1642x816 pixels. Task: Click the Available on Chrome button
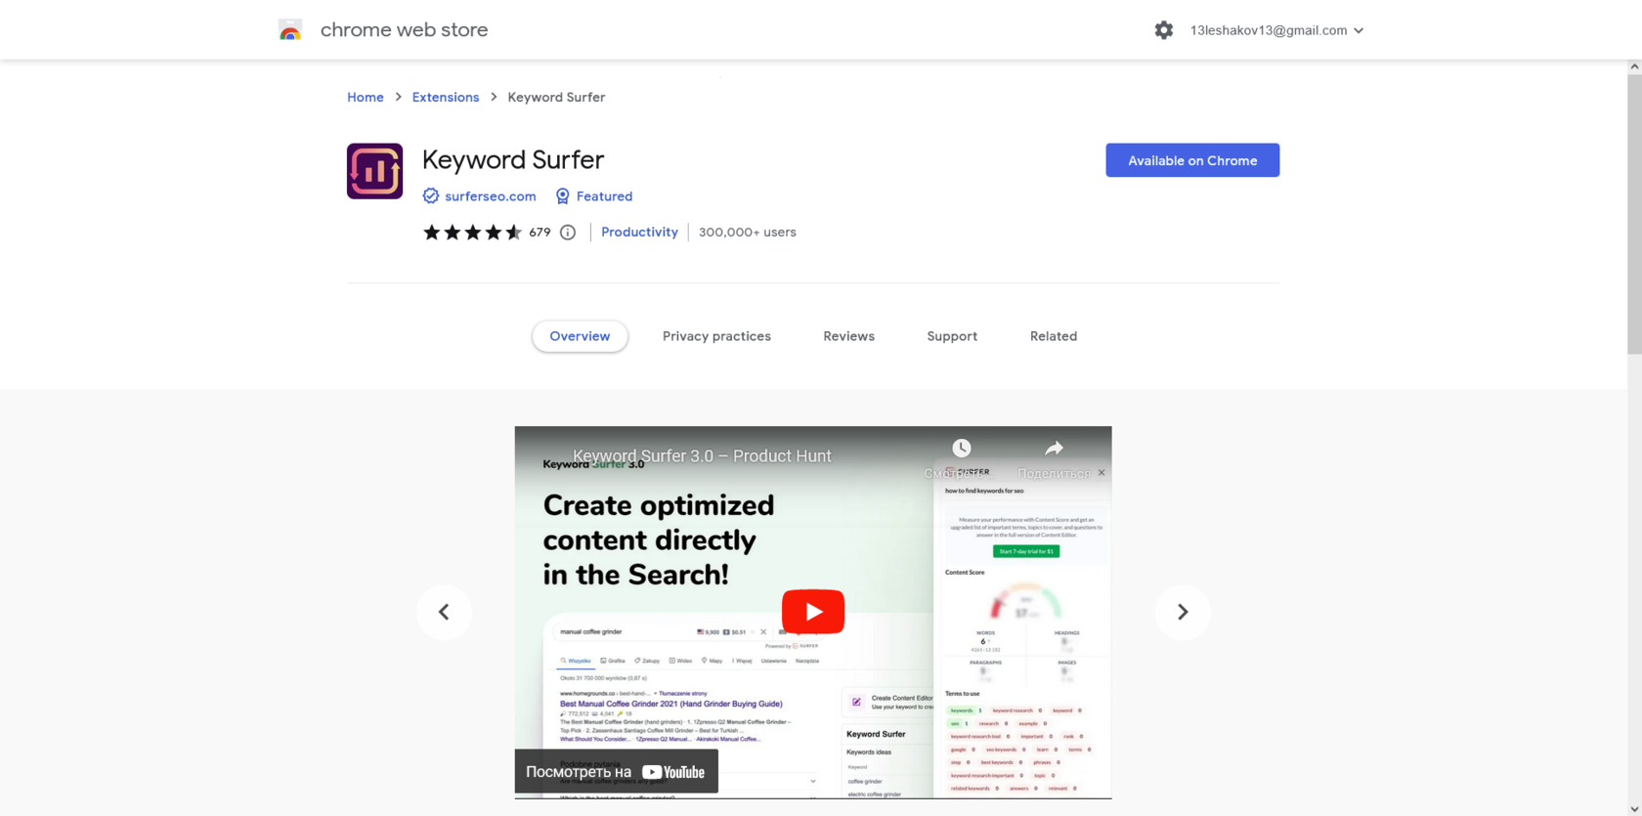coord(1192,160)
